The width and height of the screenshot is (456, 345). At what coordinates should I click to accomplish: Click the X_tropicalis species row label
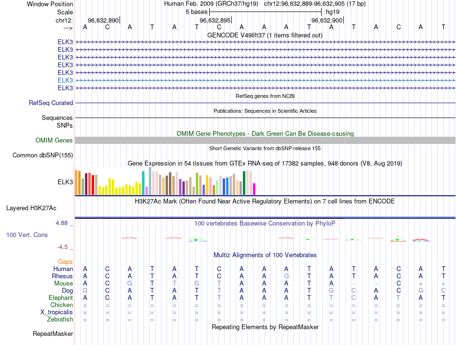coord(57,312)
